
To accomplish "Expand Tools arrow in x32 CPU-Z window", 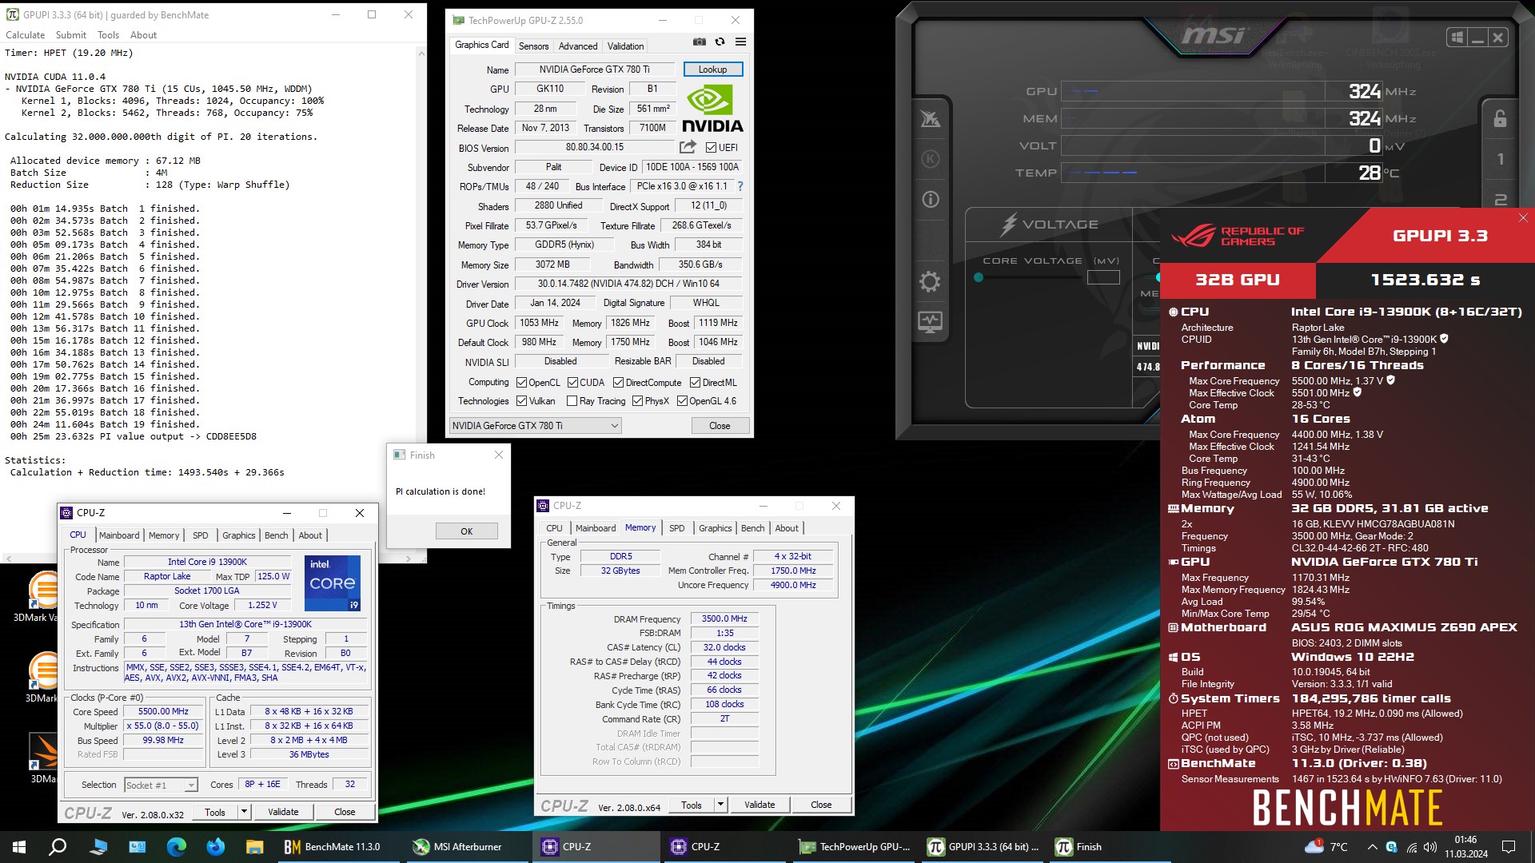I will (244, 812).
